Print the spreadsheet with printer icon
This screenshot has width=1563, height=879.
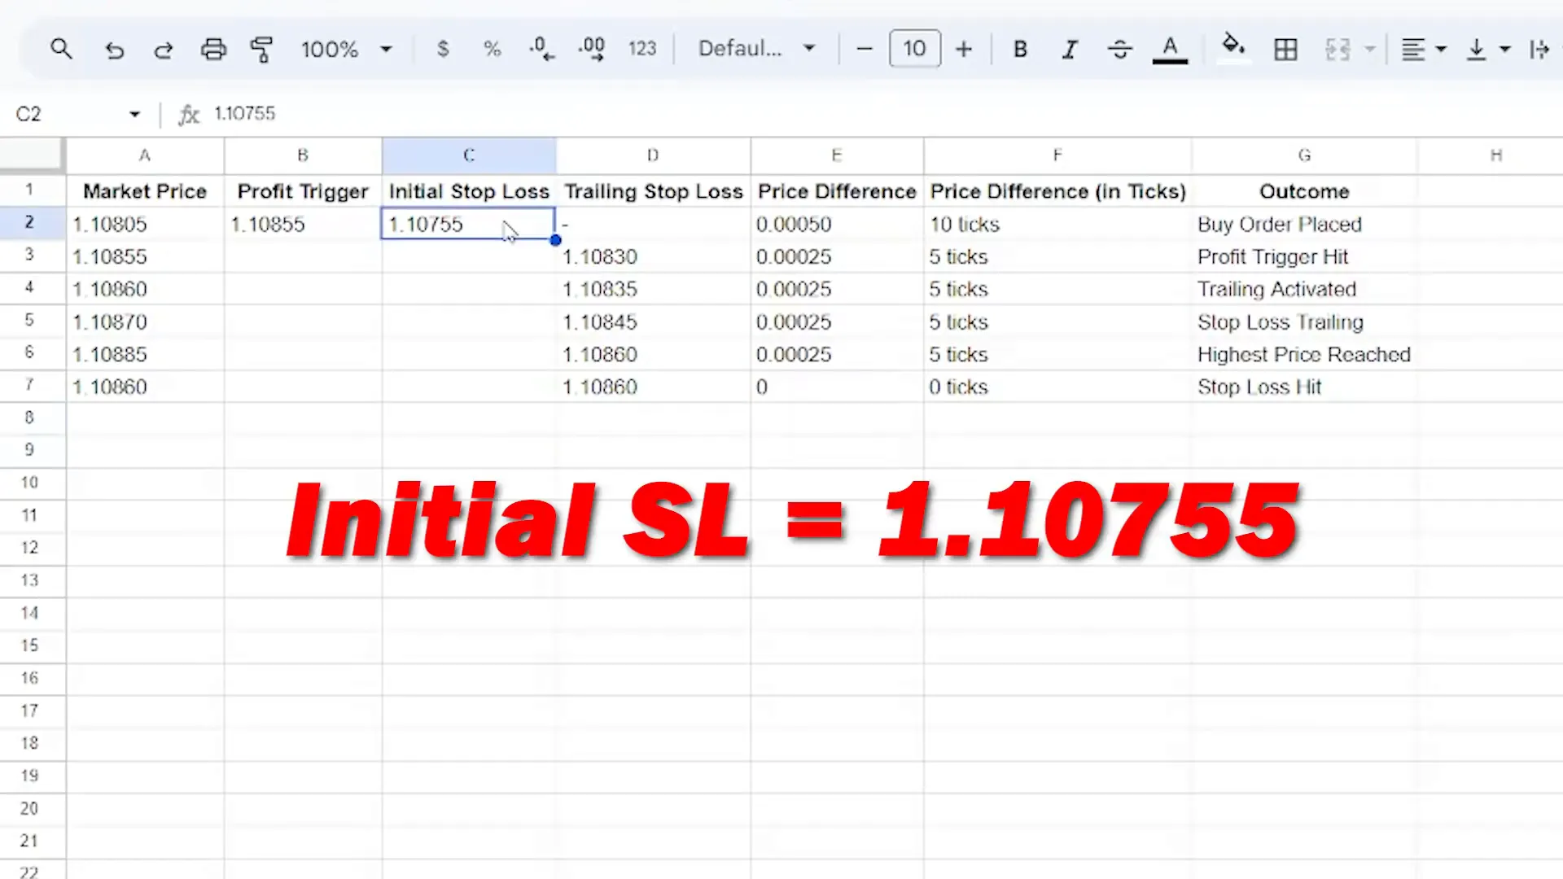tap(213, 50)
